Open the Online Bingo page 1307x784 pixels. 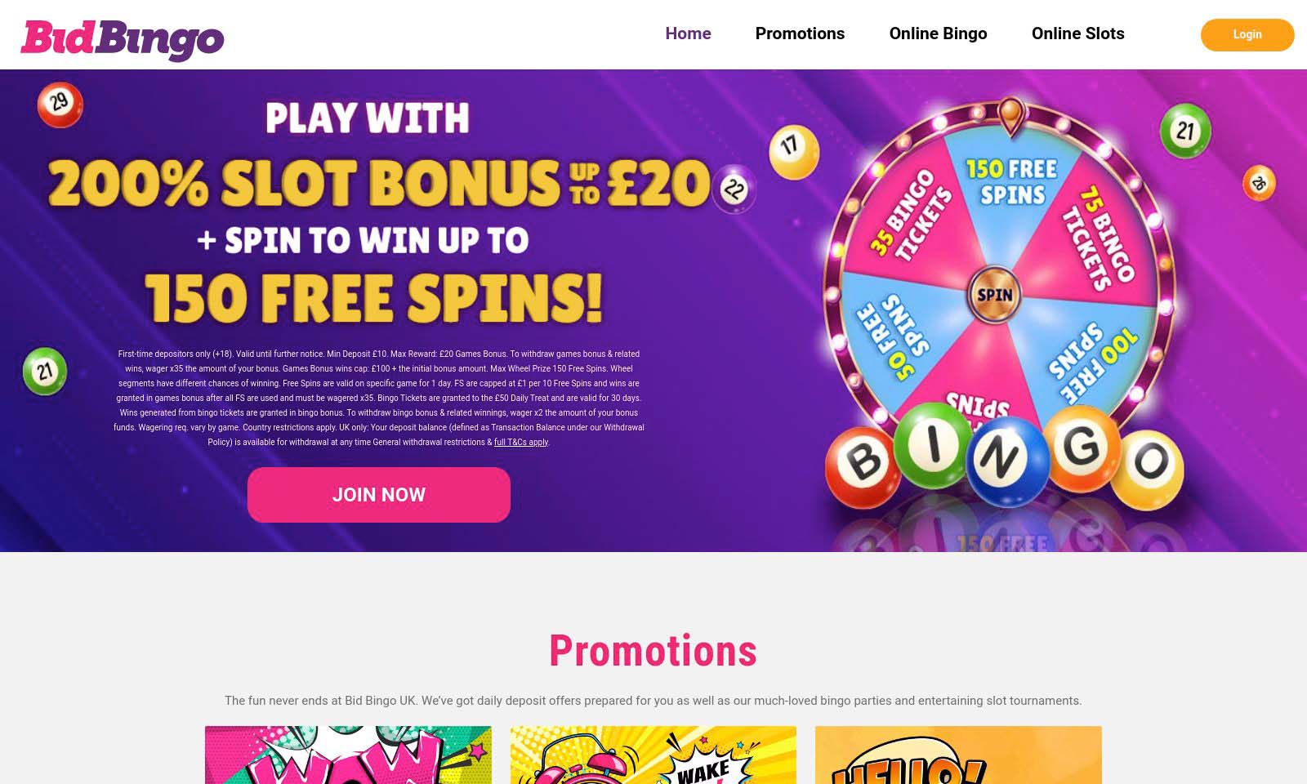[x=938, y=33]
